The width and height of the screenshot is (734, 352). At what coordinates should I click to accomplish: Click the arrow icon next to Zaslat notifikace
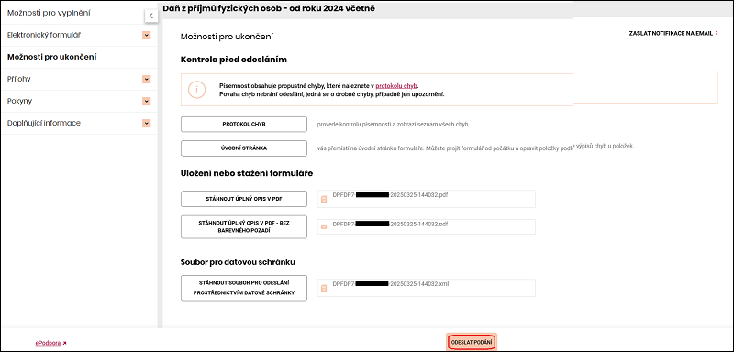pos(717,33)
